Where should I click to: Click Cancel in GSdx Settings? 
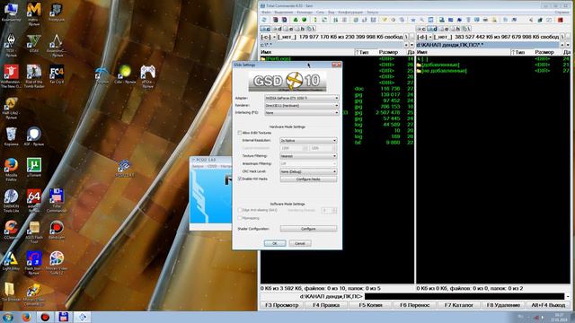[300, 243]
